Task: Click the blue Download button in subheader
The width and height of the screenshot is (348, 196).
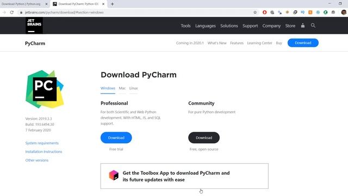Action: pyautogui.click(x=303, y=43)
